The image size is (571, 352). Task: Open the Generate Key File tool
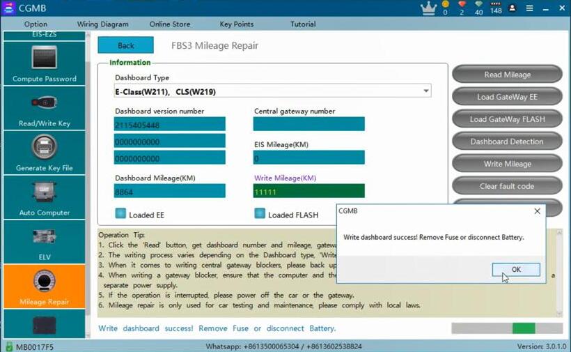45,153
